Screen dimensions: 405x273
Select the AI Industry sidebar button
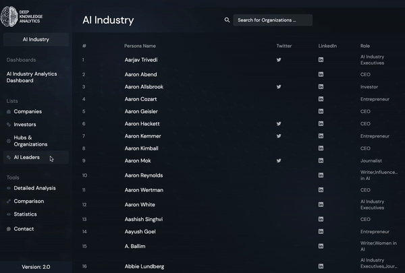click(36, 40)
